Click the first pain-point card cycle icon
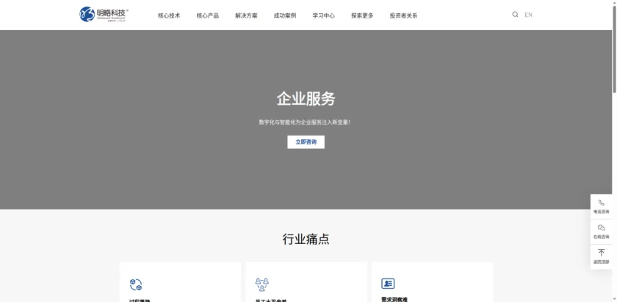 pos(136,284)
